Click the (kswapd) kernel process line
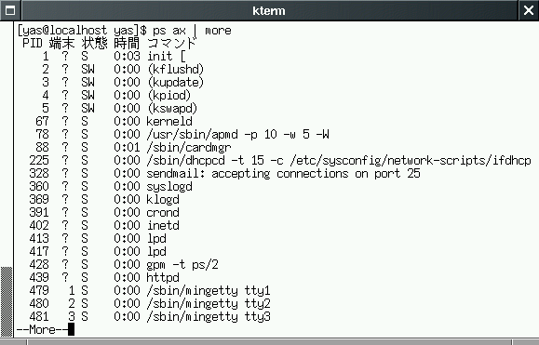The width and height of the screenshot is (539, 345). pos(120,109)
